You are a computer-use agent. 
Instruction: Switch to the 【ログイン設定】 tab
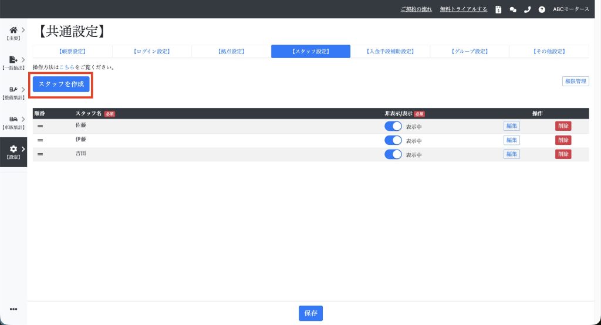point(151,52)
